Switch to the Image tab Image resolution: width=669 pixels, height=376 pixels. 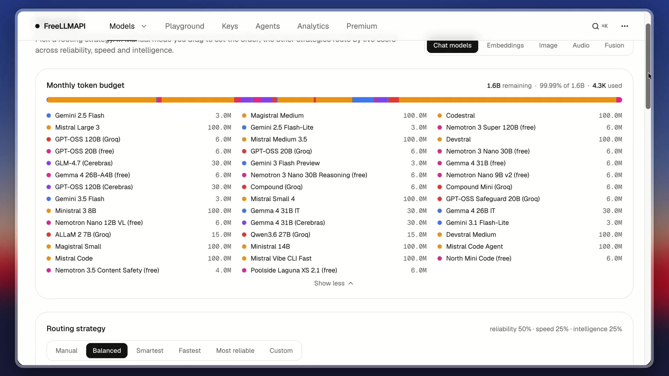point(548,45)
